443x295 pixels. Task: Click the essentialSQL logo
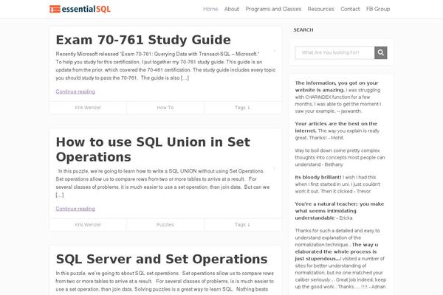click(80, 9)
